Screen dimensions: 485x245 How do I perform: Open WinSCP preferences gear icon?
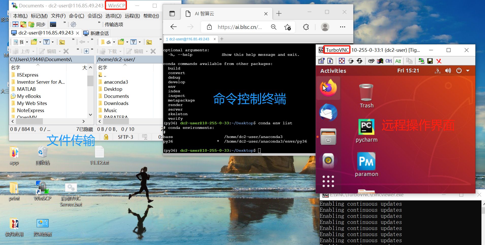click(73, 24)
